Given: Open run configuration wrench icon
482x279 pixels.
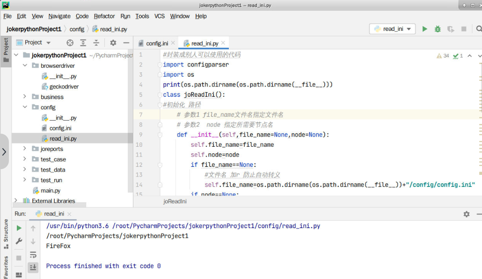Looking at the screenshot, I should click(x=19, y=241).
